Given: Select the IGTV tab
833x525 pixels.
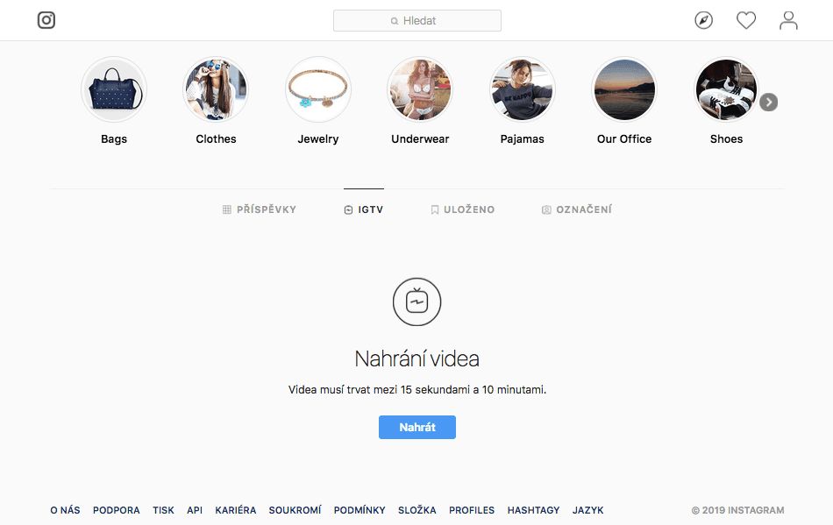Looking at the screenshot, I should click(363, 209).
